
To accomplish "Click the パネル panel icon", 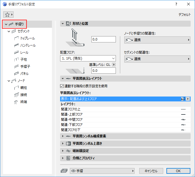I will point(16,74).
